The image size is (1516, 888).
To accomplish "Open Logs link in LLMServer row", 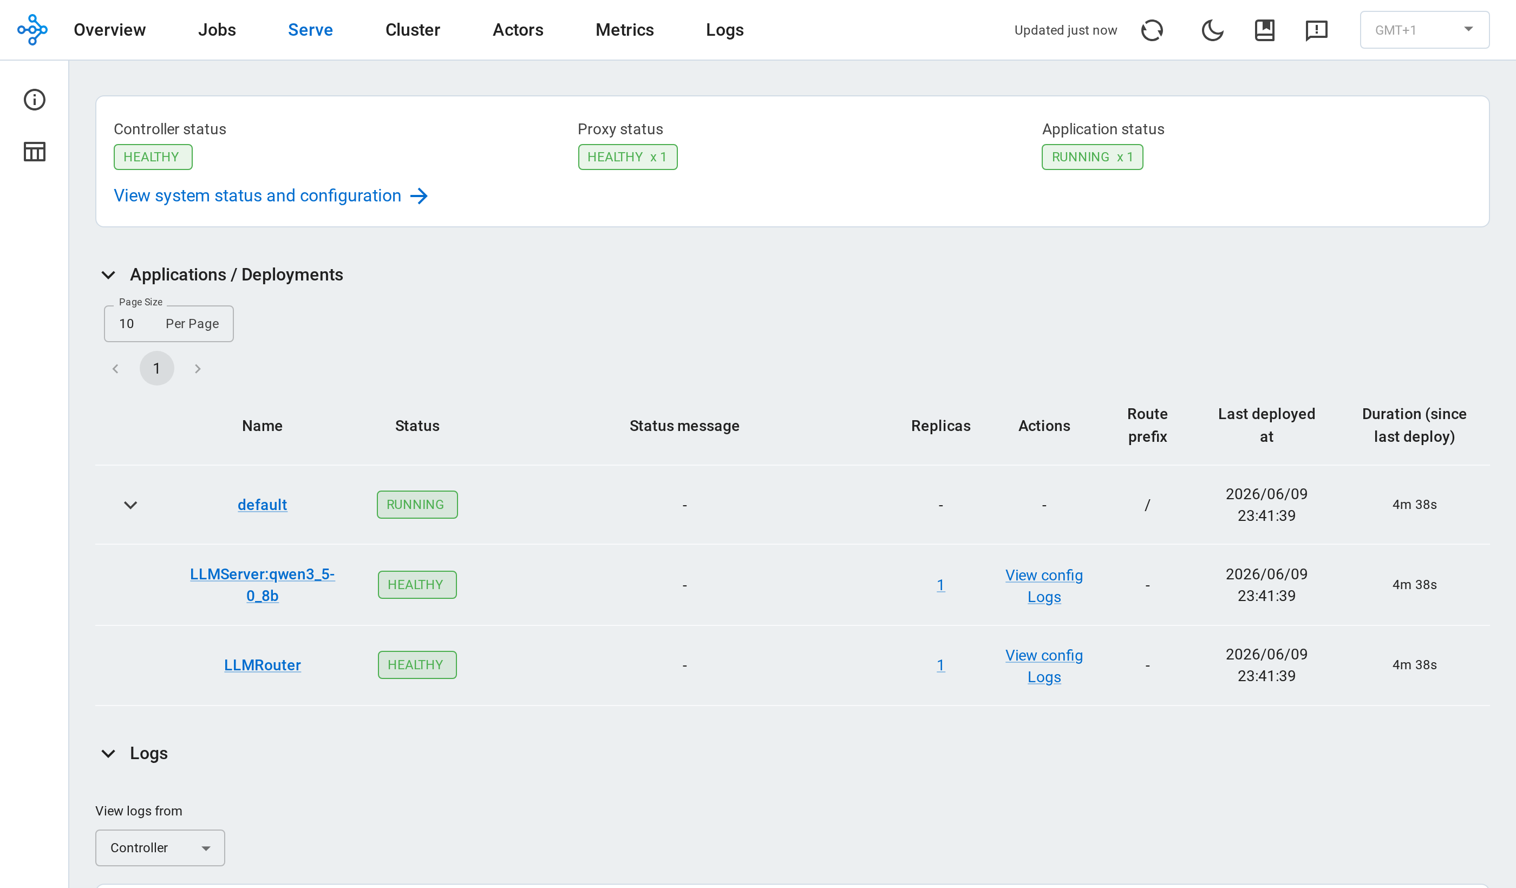I will pyautogui.click(x=1044, y=597).
